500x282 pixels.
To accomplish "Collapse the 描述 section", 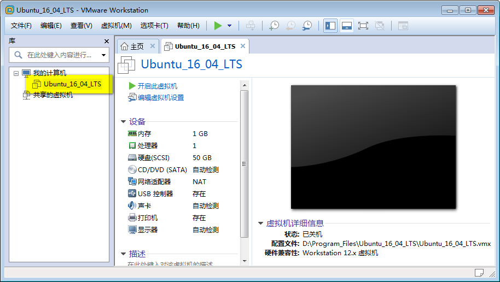I will point(124,254).
